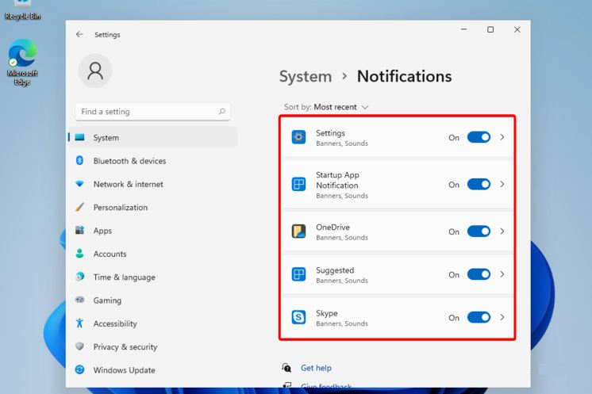Select the Recycle Bin desktop icon
592x394 pixels.
22,10
